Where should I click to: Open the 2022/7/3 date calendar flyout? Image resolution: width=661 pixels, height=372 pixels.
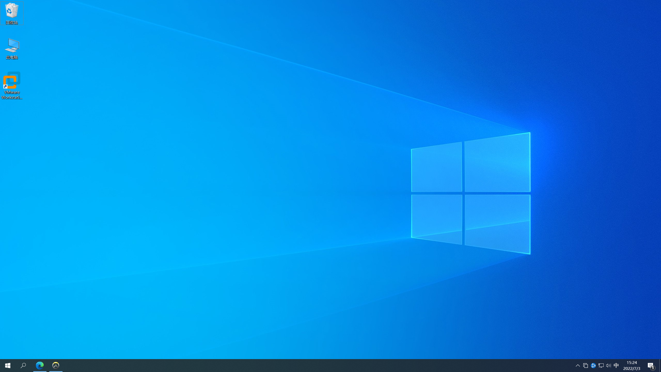(x=632, y=369)
